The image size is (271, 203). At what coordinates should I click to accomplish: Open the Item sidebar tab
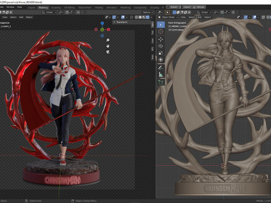(152, 24)
